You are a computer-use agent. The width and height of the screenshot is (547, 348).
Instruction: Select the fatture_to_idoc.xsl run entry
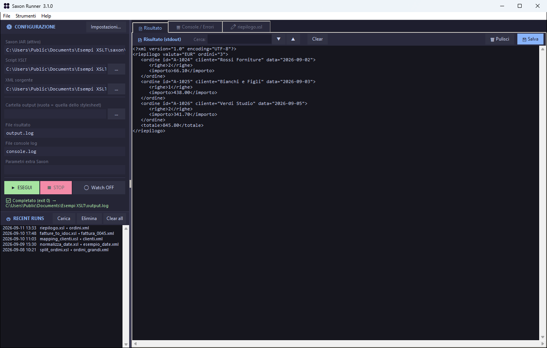[62, 233]
